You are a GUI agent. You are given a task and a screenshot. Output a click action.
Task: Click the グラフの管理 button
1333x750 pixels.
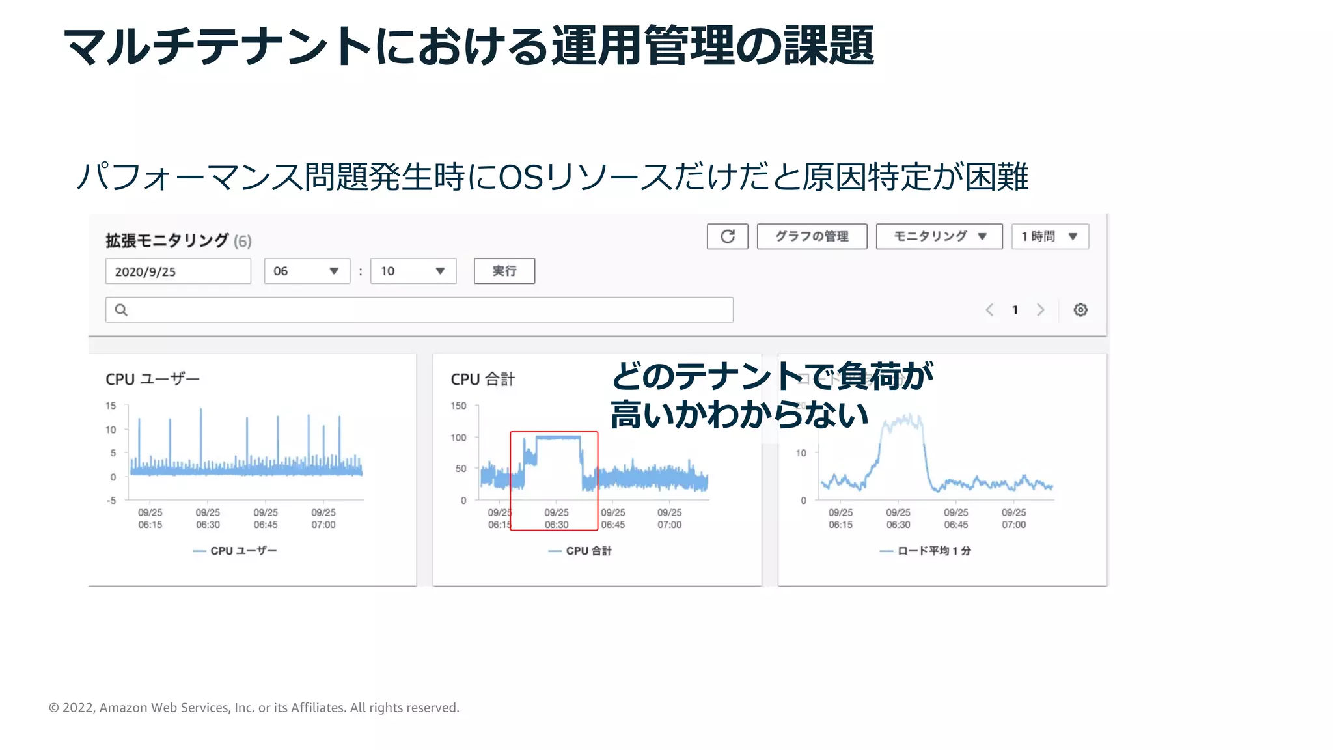click(x=812, y=236)
